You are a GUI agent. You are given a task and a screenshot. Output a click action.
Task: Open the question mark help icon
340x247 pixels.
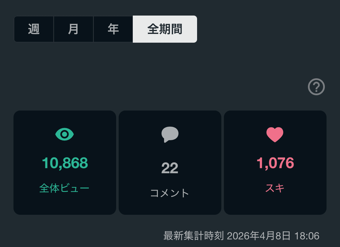pos(316,87)
